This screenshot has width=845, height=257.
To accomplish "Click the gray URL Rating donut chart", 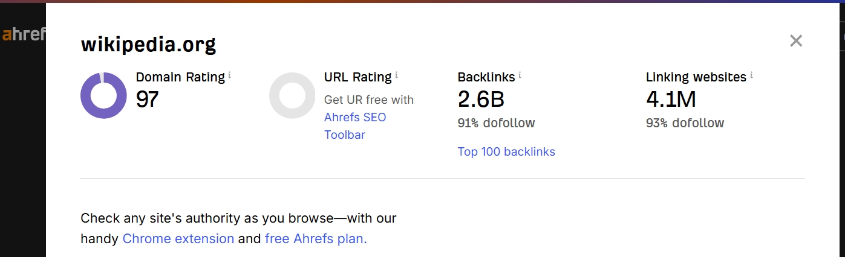I will (x=292, y=95).
